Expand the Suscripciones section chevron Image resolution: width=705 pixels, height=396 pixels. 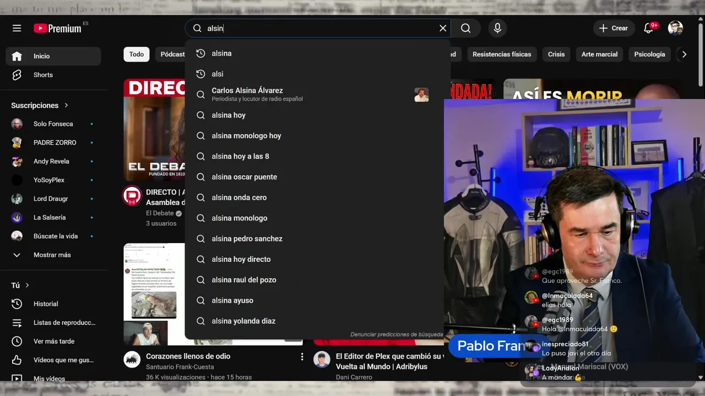66,105
